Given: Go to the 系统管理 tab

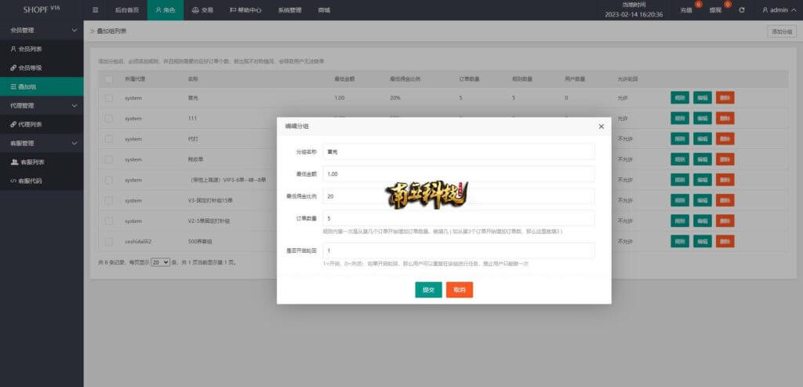Looking at the screenshot, I should pyautogui.click(x=289, y=10).
